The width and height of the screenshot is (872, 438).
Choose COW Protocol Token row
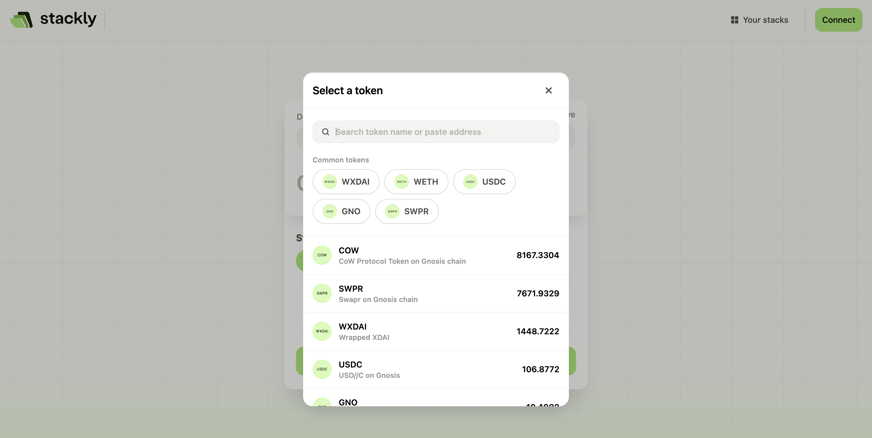pos(436,255)
